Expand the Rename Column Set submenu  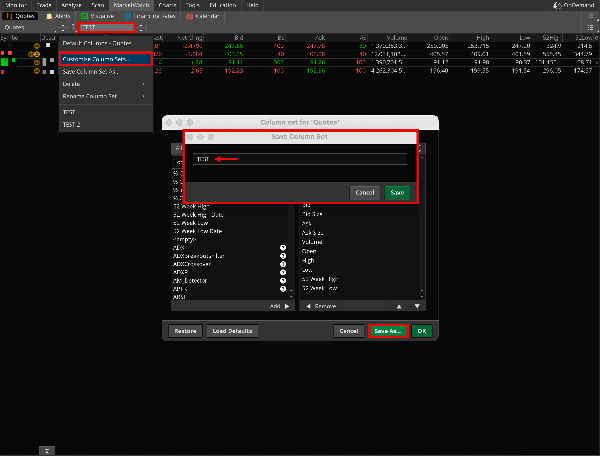[106, 96]
